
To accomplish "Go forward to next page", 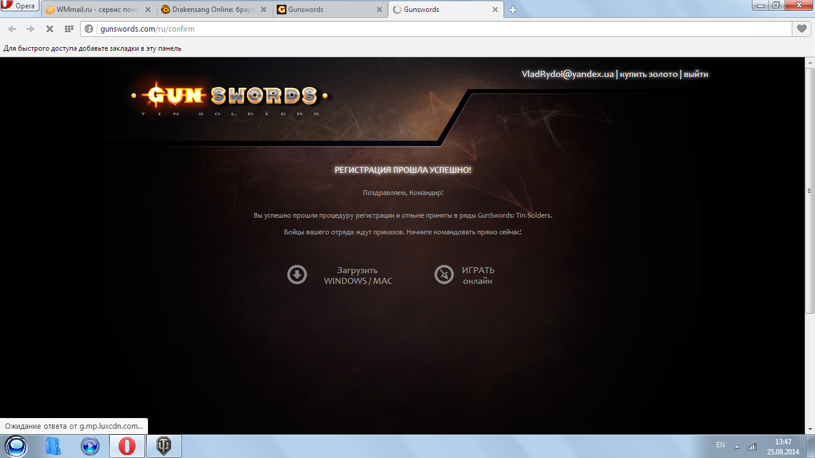I will click(30, 29).
